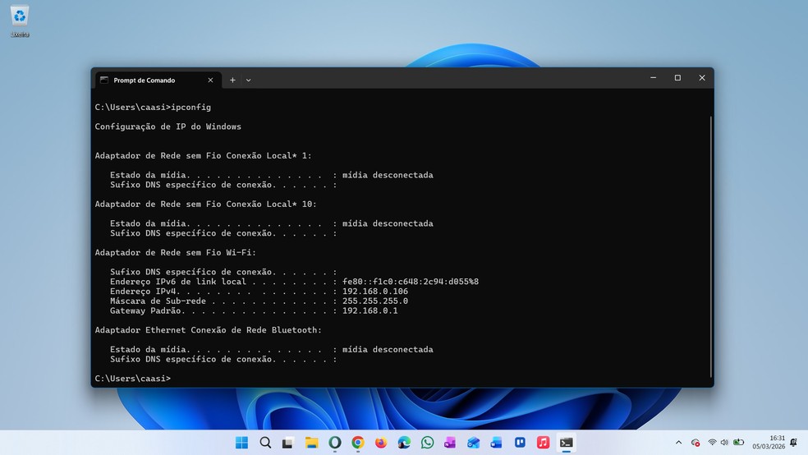Select the Prompt de Comando tab
The image size is (808, 455).
[158, 80]
